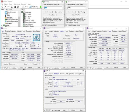
Task: Open the Kedvencek menu in menu bar
Action: click(17, 4)
